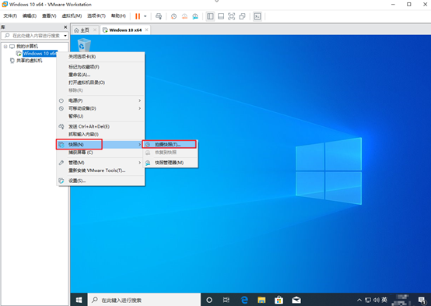Open the 选项卡(T) menu
The width and height of the screenshot is (431, 306).
pos(96,16)
